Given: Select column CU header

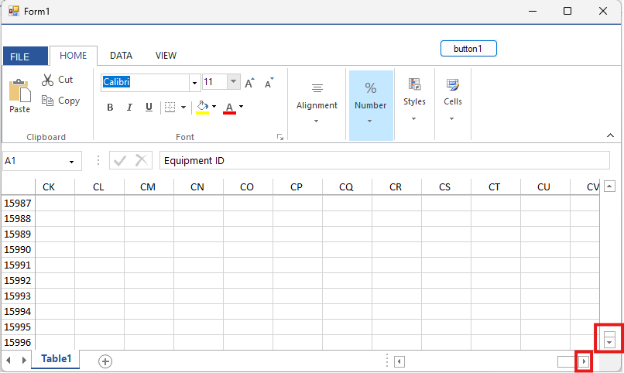Looking at the screenshot, I should (x=545, y=187).
